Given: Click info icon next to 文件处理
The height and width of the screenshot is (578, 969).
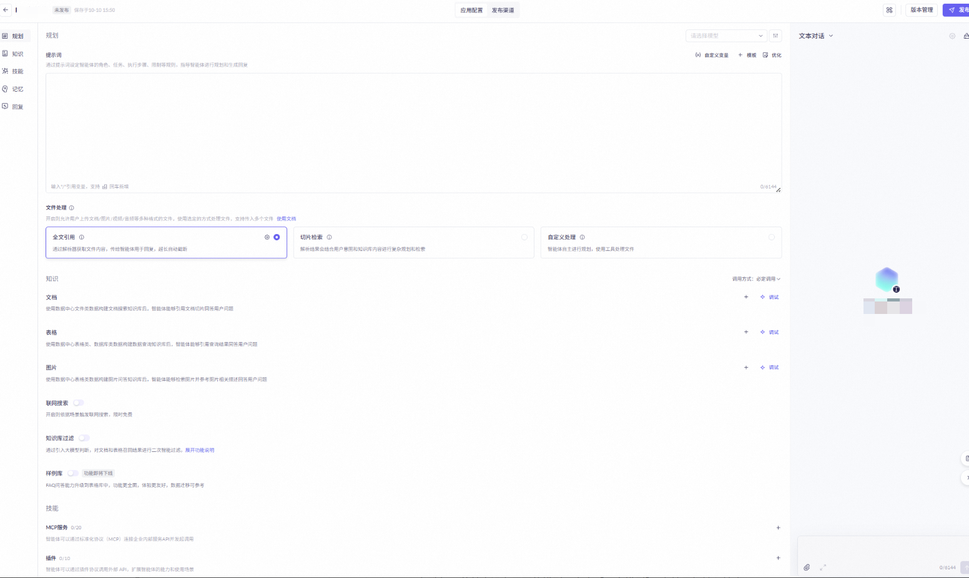Looking at the screenshot, I should pyautogui.click(x=71, y=208).
